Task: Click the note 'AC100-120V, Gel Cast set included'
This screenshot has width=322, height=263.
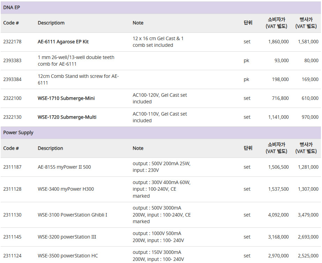Action: tap(160, 98)
